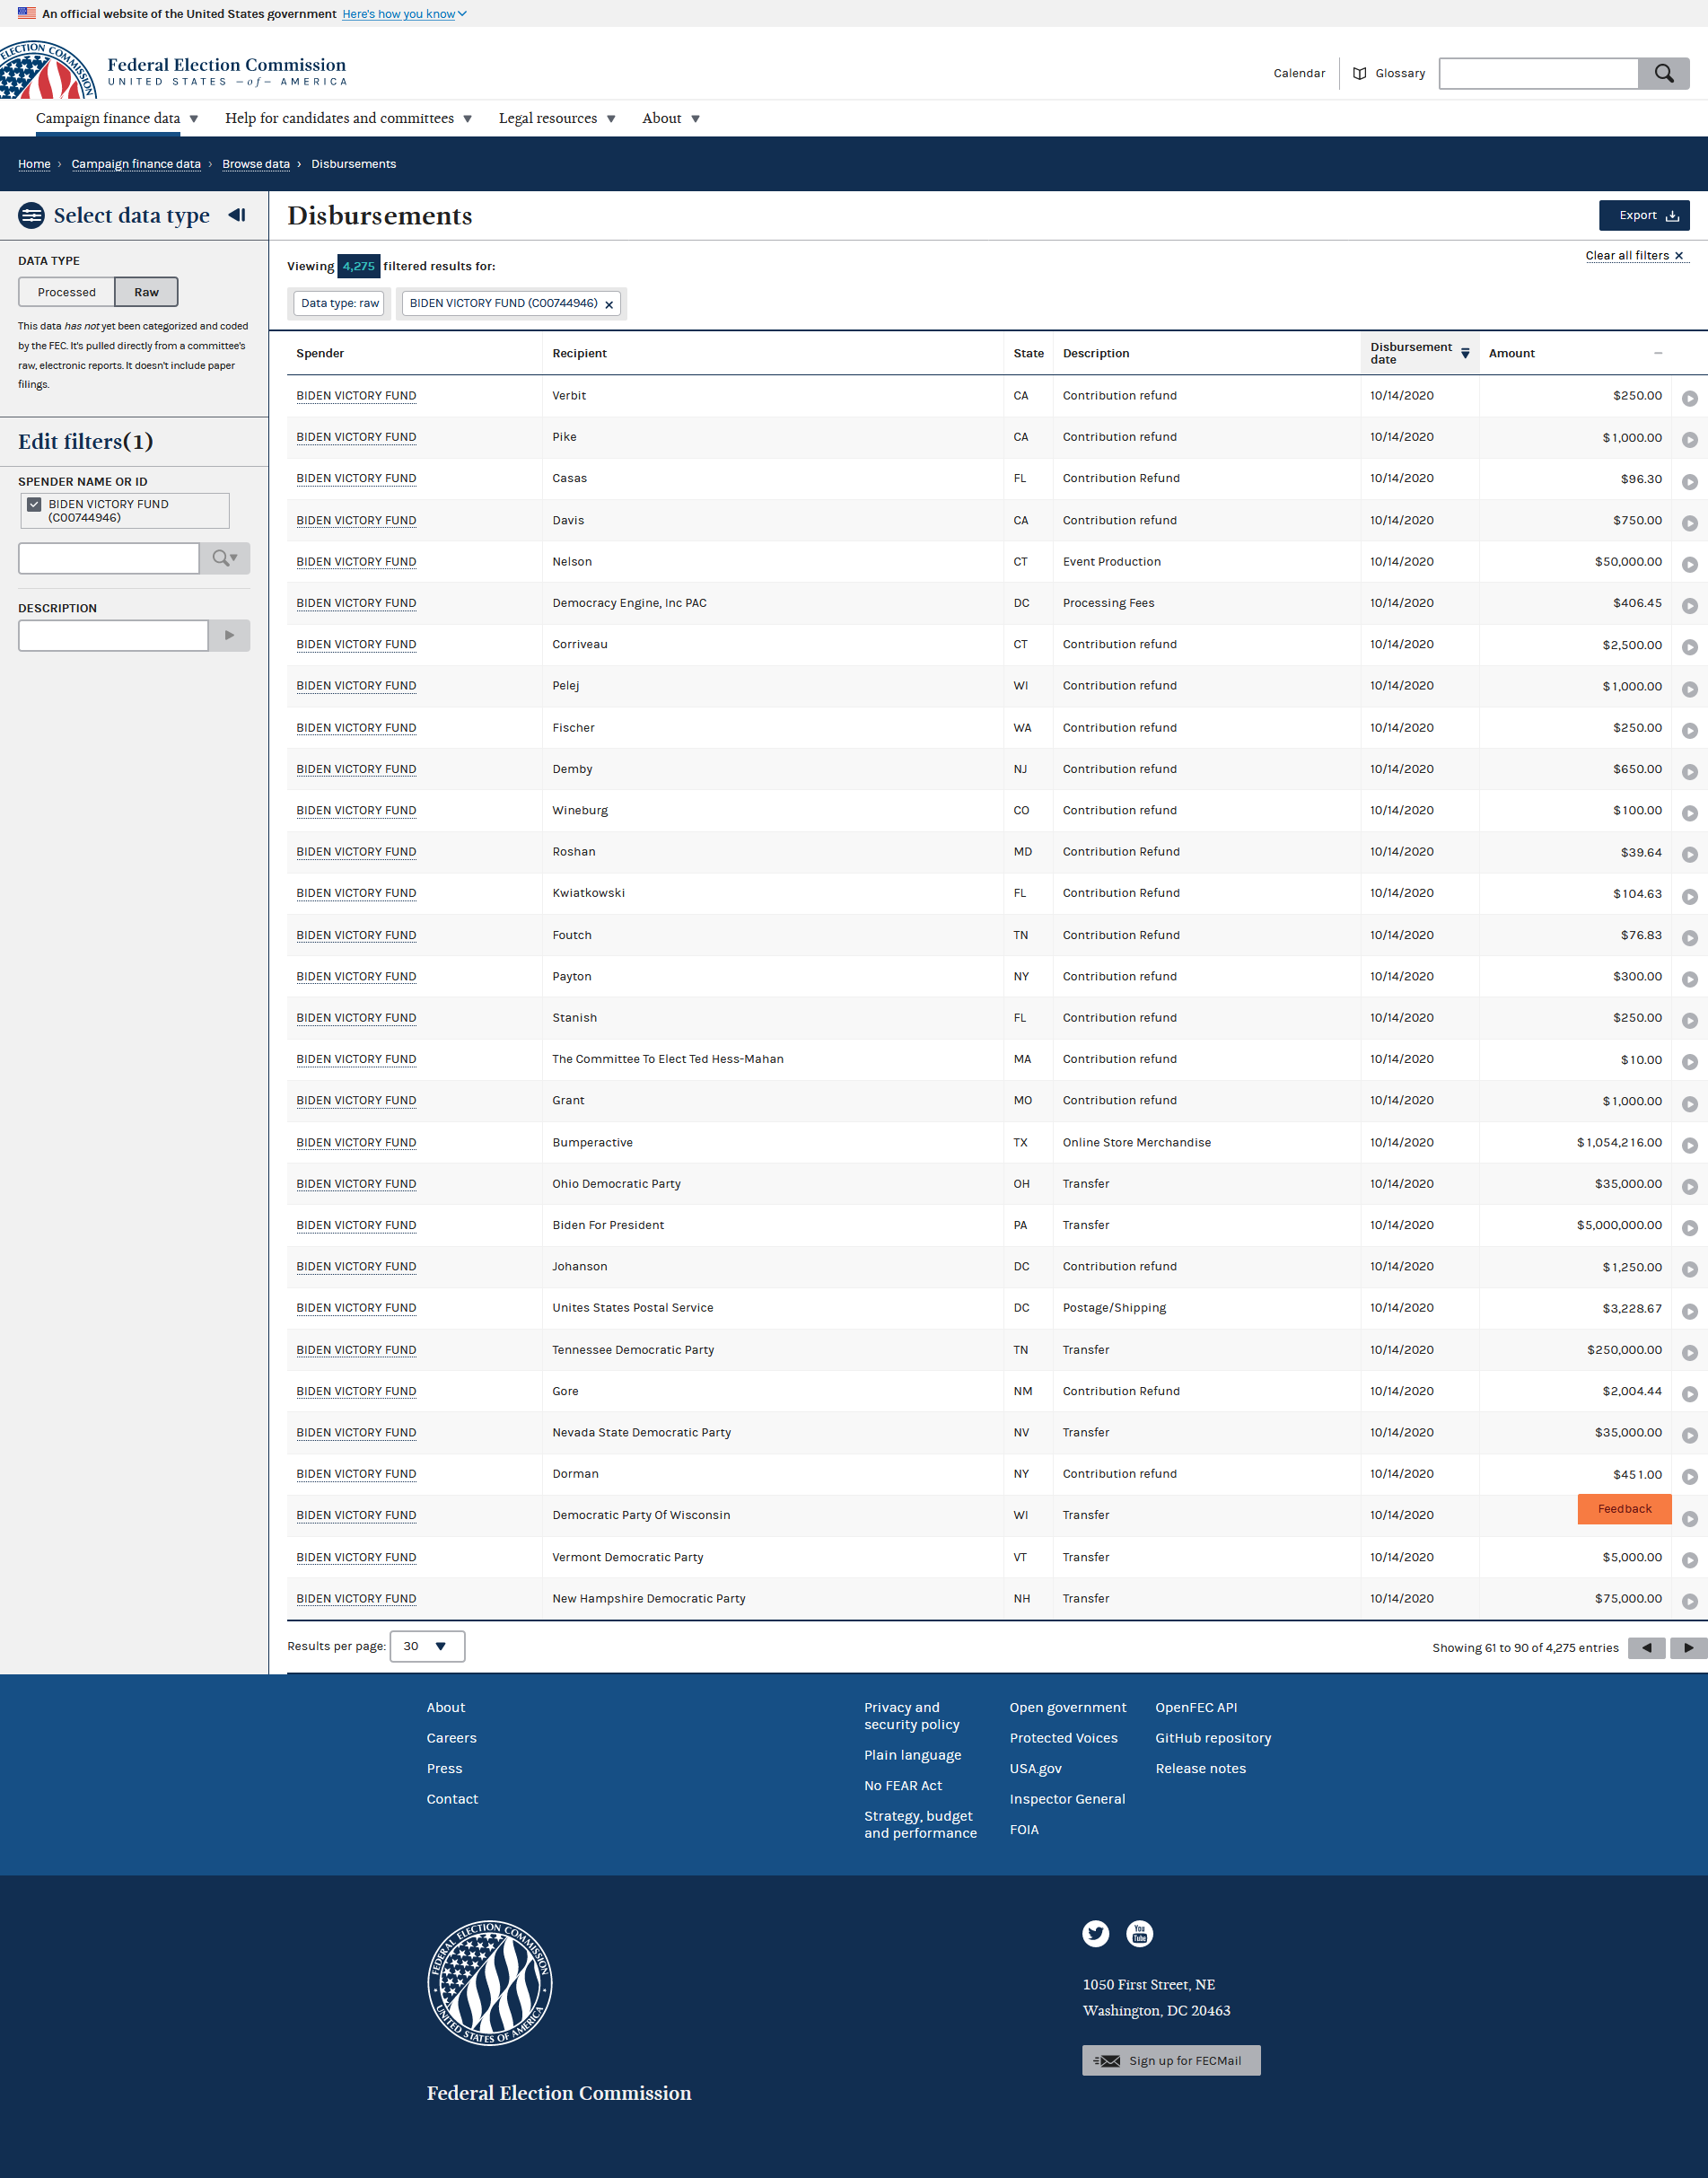Expand details for the Nelson Event Production row
Screen dimensions: 1708x2178
pyautogui.click(x=1689, y=564)
